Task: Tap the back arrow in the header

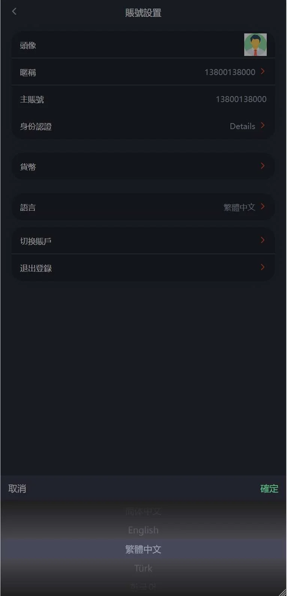Action: click(14, 12)
